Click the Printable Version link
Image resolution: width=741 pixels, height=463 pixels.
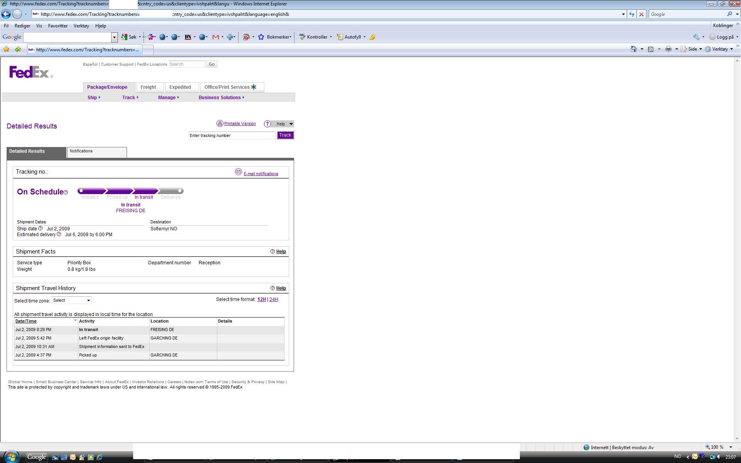click(240, 123)
